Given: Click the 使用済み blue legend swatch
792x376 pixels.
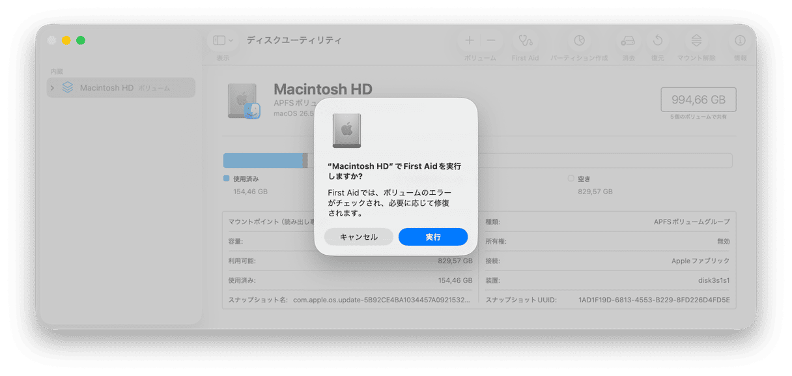Looking at the screenshot, I should (226, 178).
